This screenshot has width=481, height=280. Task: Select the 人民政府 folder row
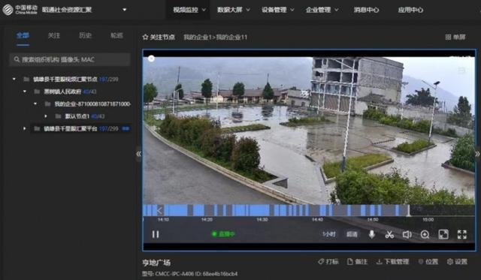[x=65, y=92]
